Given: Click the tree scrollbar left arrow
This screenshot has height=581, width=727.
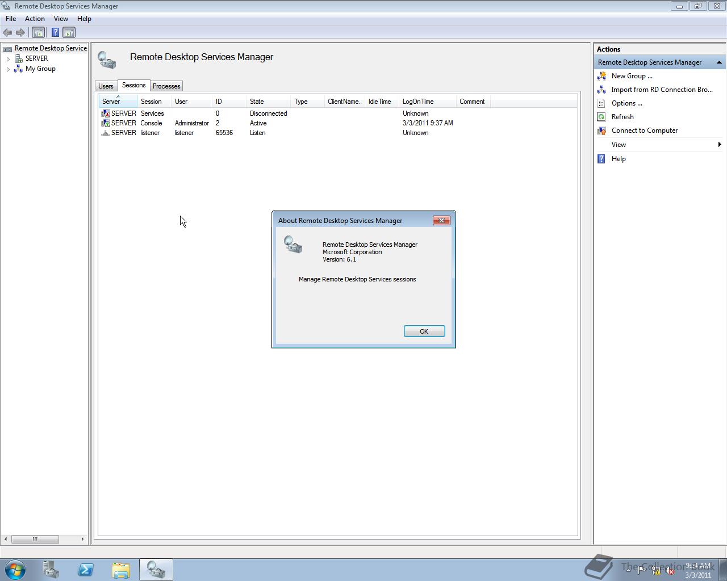Looking at the screenshot, I should click(6, 539).
